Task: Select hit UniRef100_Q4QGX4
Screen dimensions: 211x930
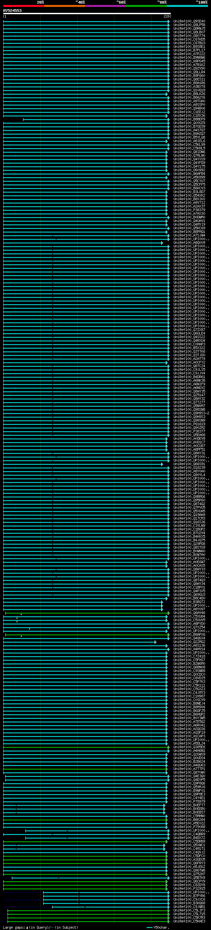Action: coord(189,638)
